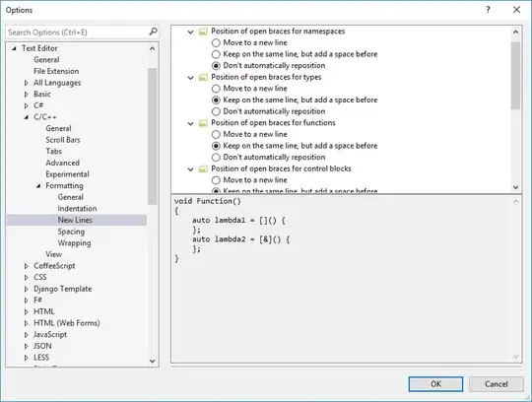532x402 pixels.
Task: Click tree scrollbar down arrow
Action: pyautogui.click(x=153, y=362)
